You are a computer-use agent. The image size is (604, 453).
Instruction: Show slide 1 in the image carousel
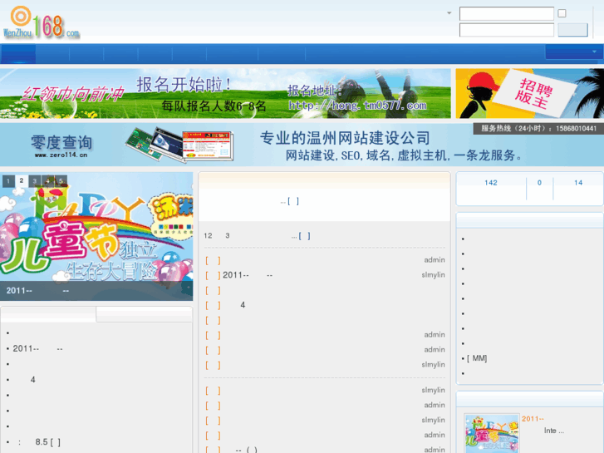point(8,181)
